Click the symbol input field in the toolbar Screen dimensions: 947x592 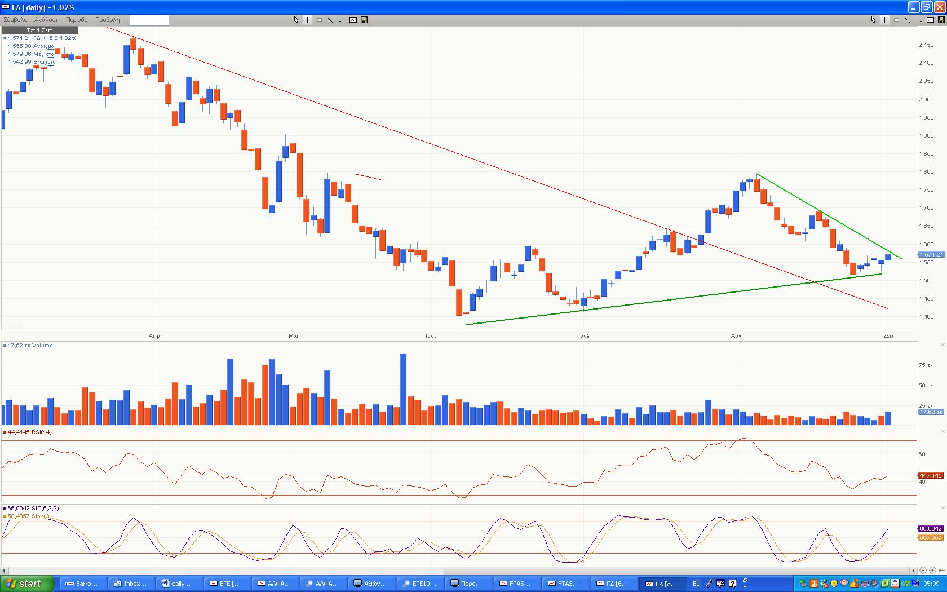click(149, 20)
